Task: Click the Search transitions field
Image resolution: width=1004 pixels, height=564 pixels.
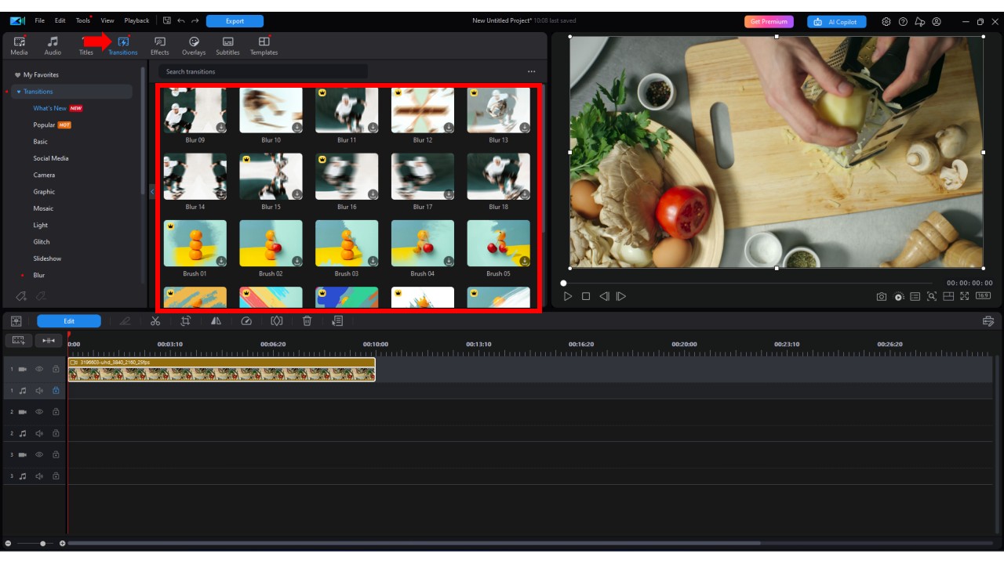Action: point(263,71)
